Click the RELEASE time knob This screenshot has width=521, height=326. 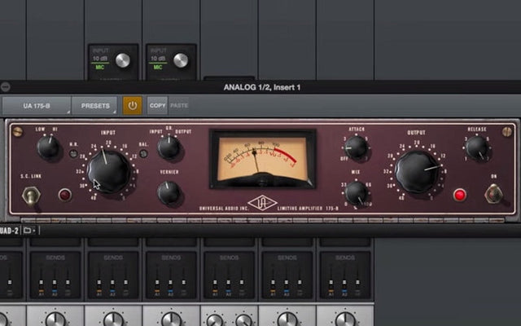click(477, 148)
